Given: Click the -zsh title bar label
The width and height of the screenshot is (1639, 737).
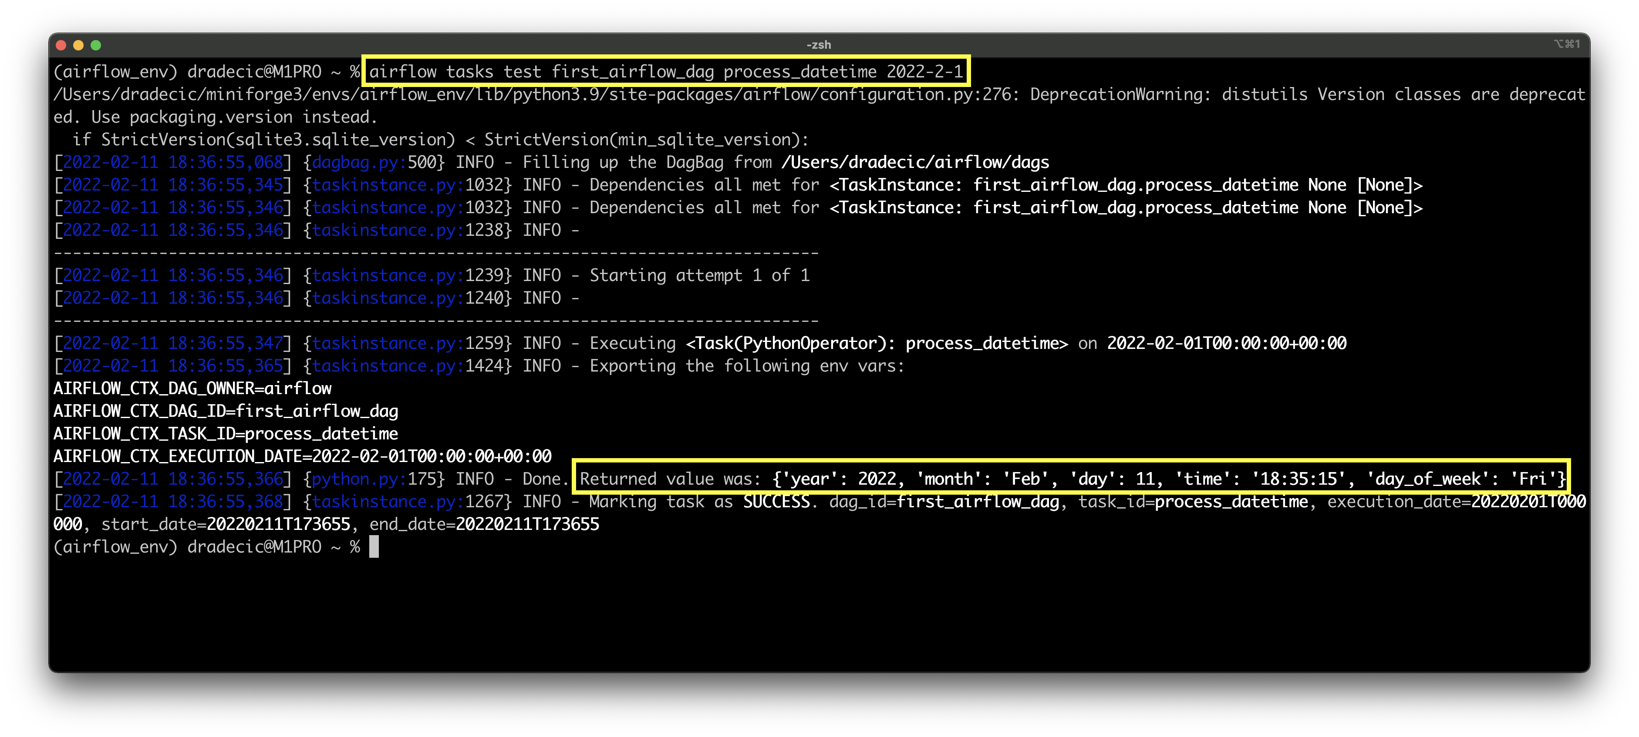Looking at the screenshot, I should coord(819,44).
